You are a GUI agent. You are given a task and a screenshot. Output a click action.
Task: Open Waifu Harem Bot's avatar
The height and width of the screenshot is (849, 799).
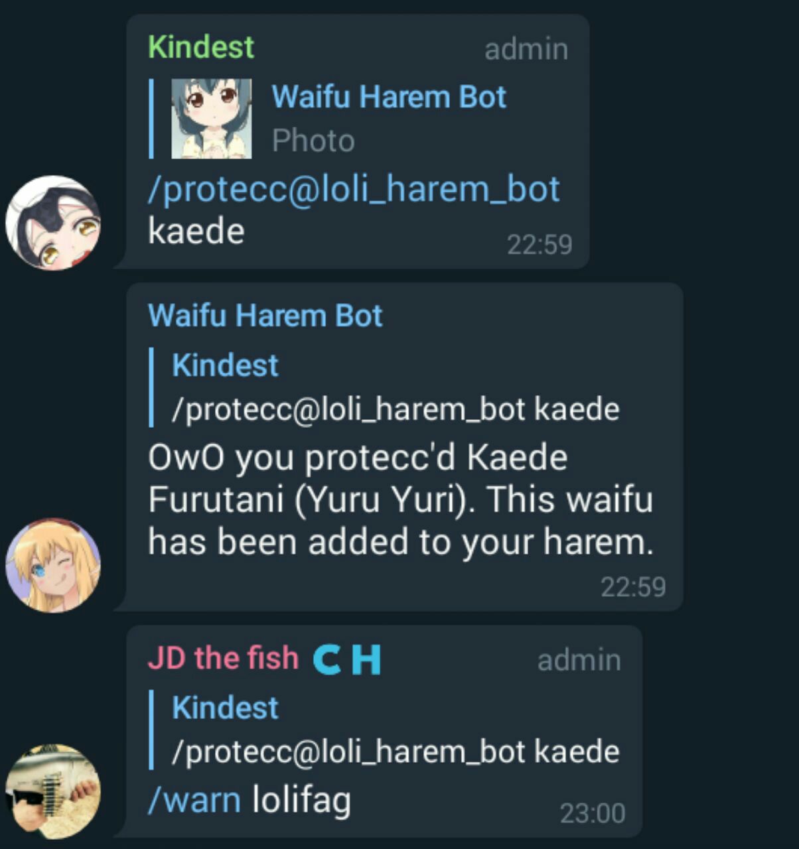tap(53, 565)
